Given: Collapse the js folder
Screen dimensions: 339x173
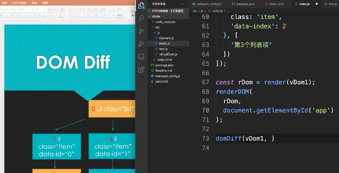Looking at the screenshot, I should tap(168, 33).
